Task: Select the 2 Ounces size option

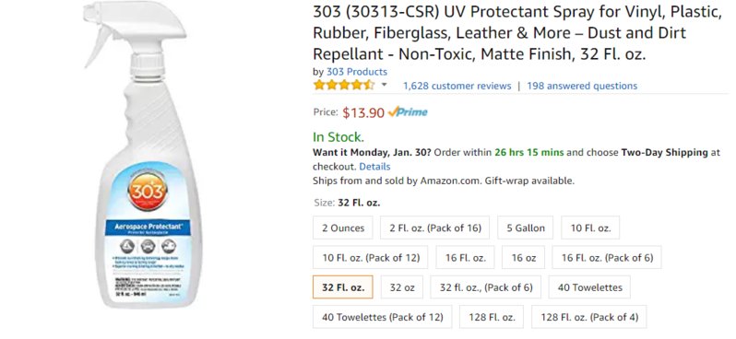Action: point(343,228)
